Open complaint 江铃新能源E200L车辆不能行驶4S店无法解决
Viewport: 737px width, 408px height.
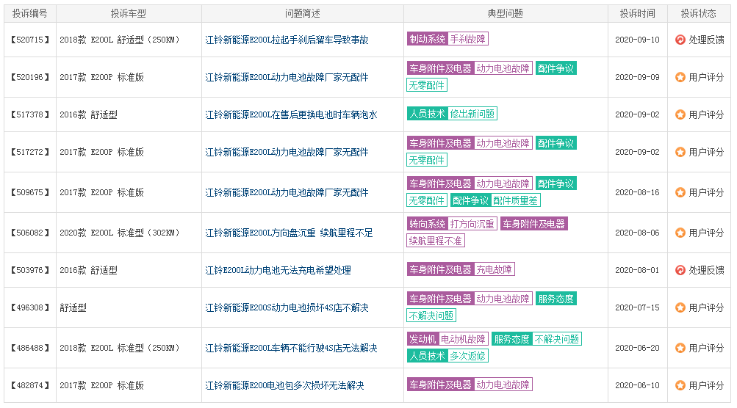[292, 348]
